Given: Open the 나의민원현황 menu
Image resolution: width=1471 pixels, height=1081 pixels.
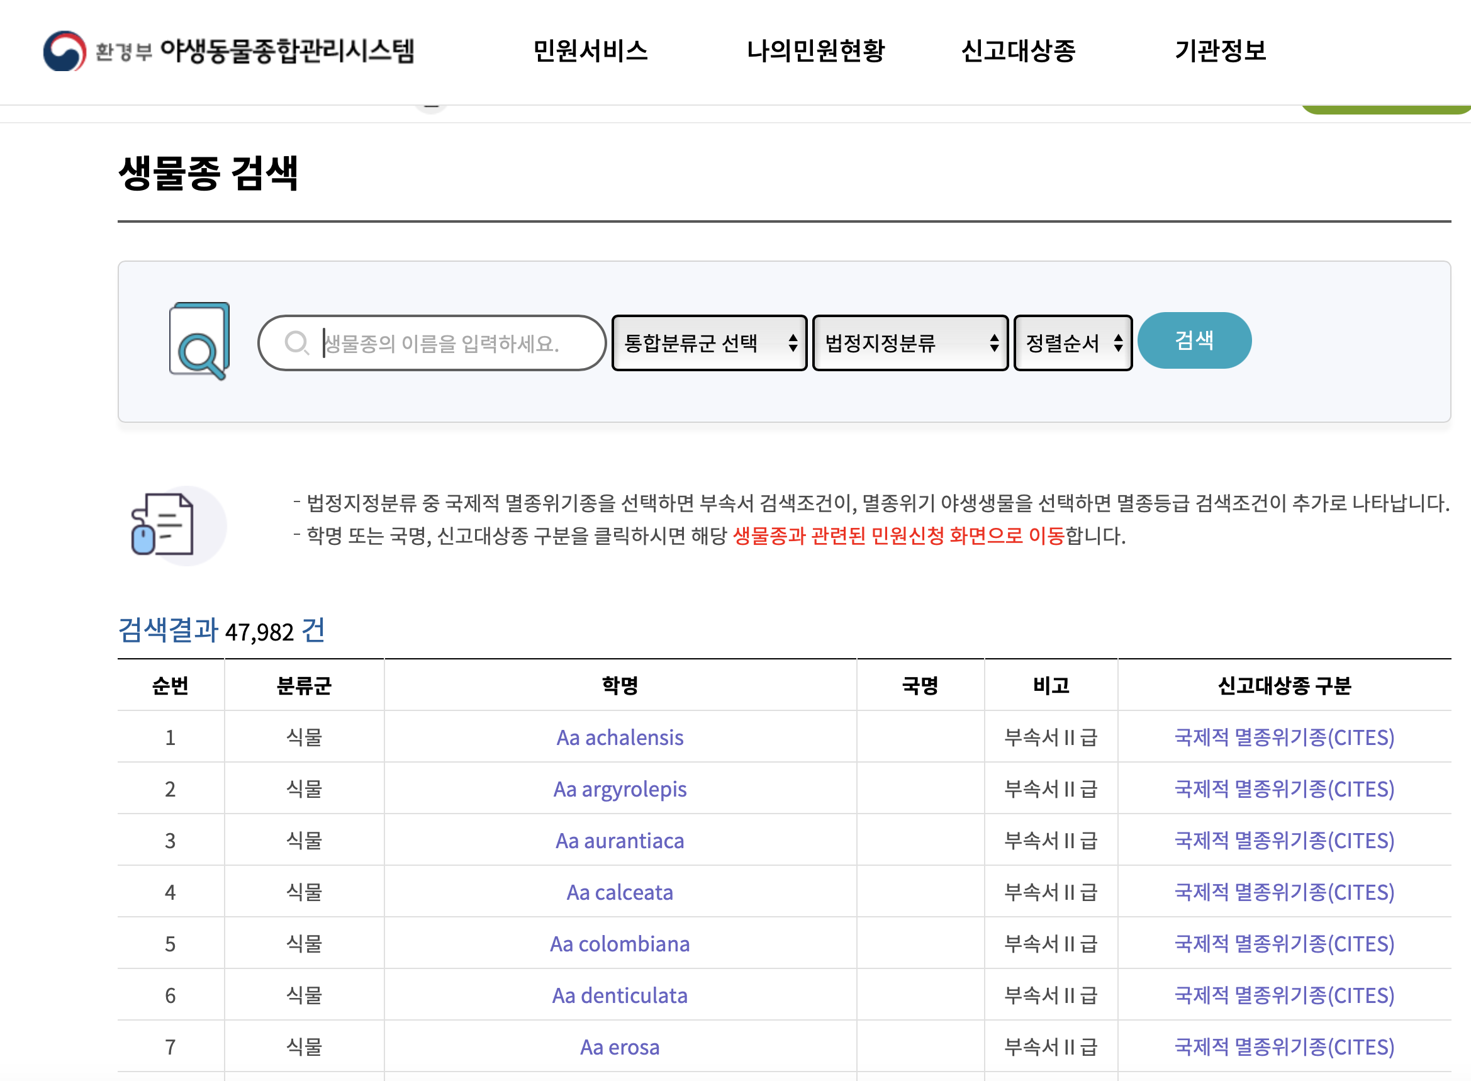Looking at the screenshot, I should point(815,51).
